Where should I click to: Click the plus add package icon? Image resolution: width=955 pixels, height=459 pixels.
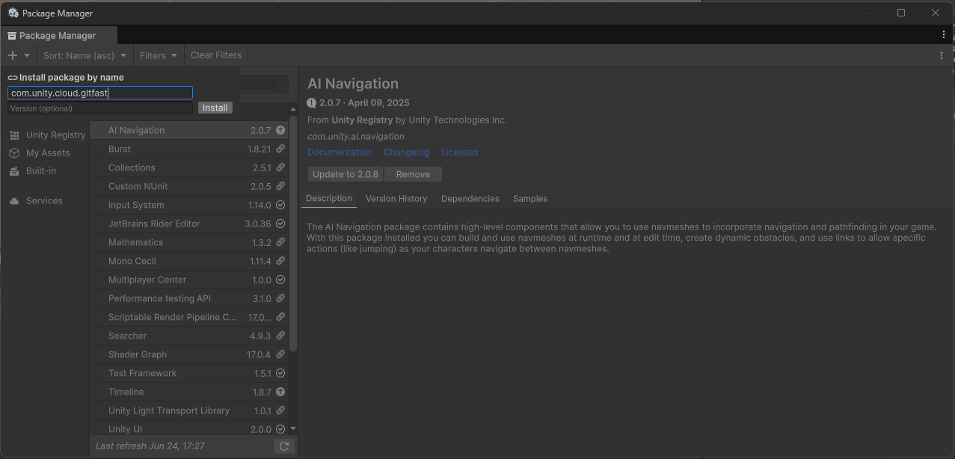click(x=13, y=55)
